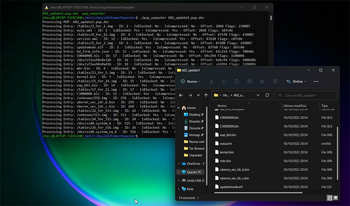Go back with the left arrow in Explorer
The height and width of the screenshot is (206, 350).
(x=181, y=95)
